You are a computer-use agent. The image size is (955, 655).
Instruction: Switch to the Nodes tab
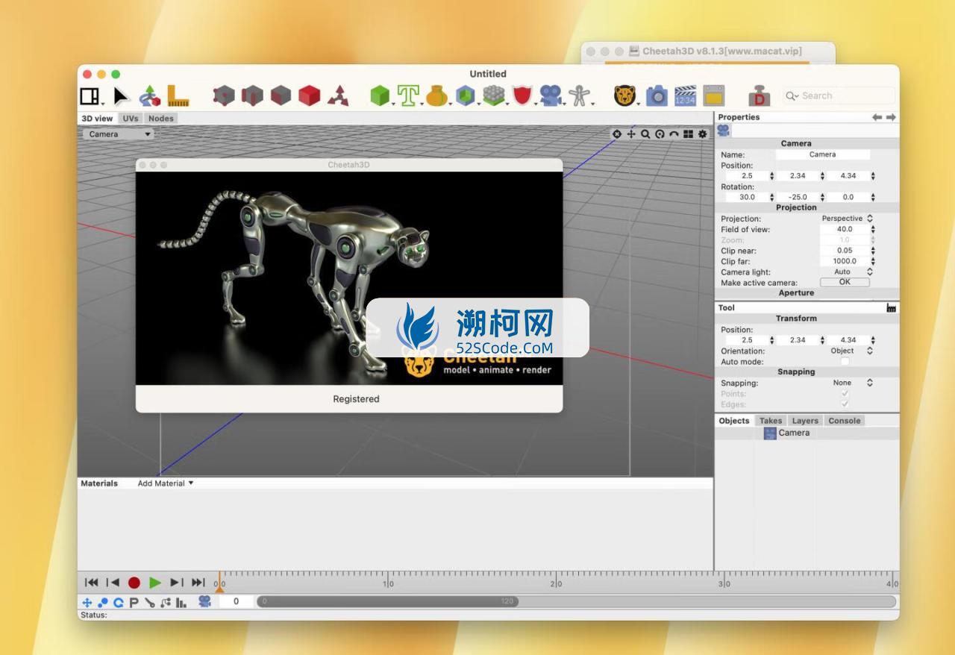[160, 118]
